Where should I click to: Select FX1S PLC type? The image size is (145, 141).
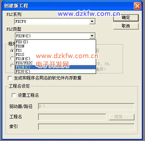coord(56,55)
